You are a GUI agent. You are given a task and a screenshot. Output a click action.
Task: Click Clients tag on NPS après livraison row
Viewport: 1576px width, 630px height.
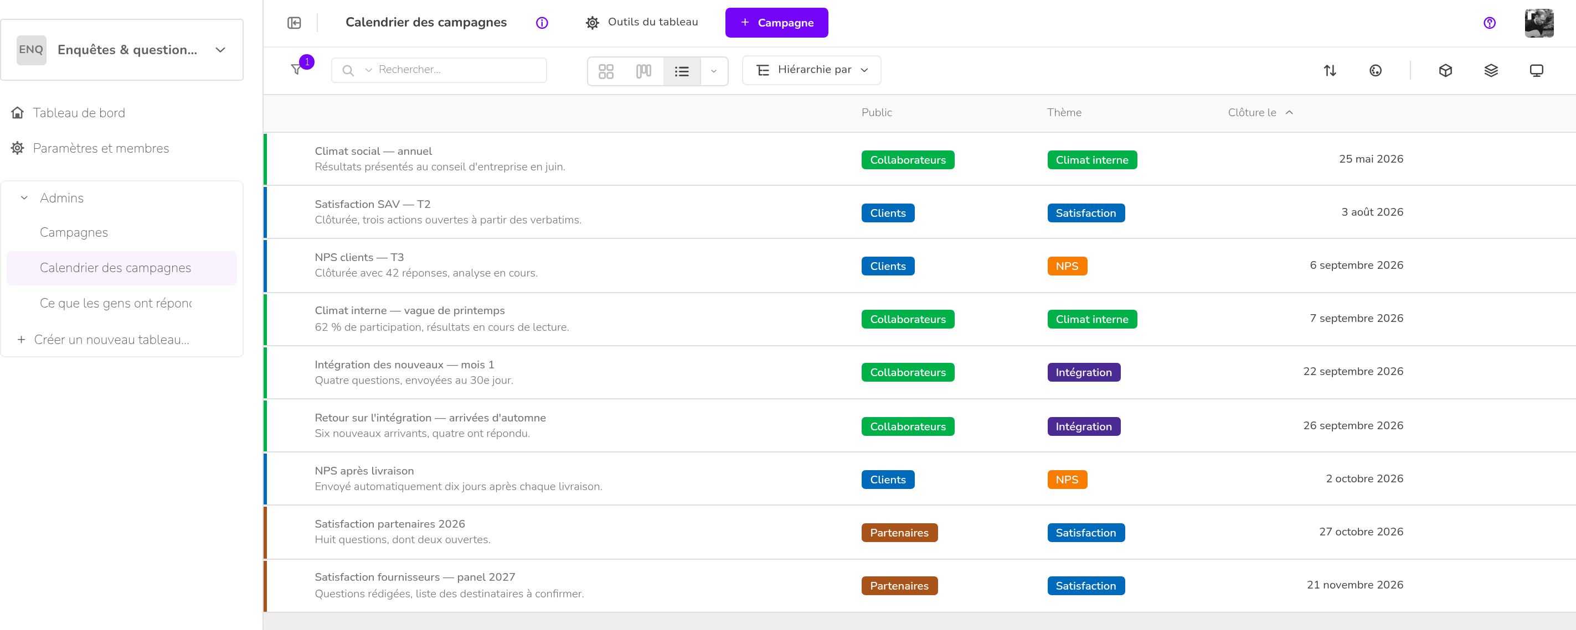coord(887,480)
